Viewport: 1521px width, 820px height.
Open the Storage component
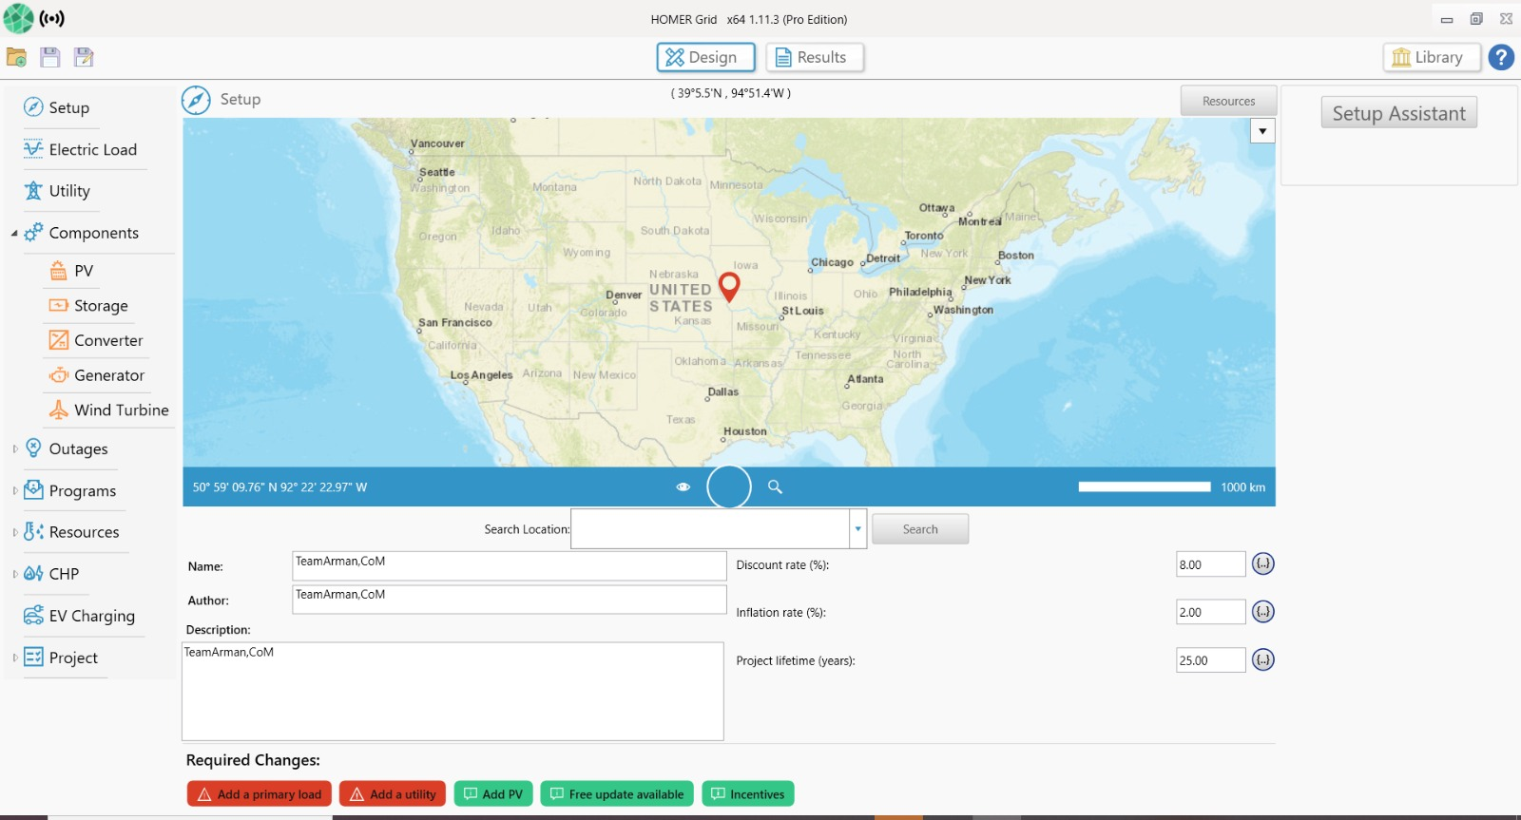pos(101,306)
